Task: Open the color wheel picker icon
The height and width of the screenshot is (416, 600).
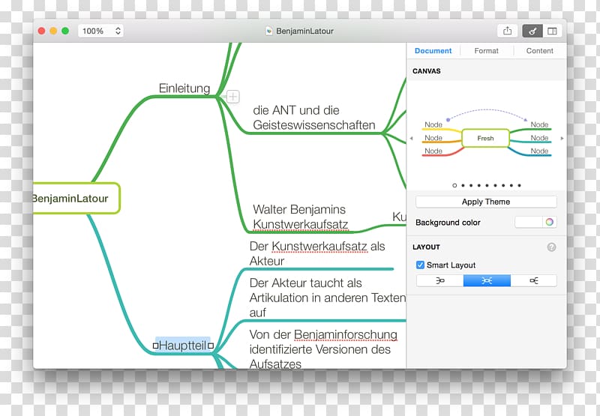Action: [x=550, y=222]
